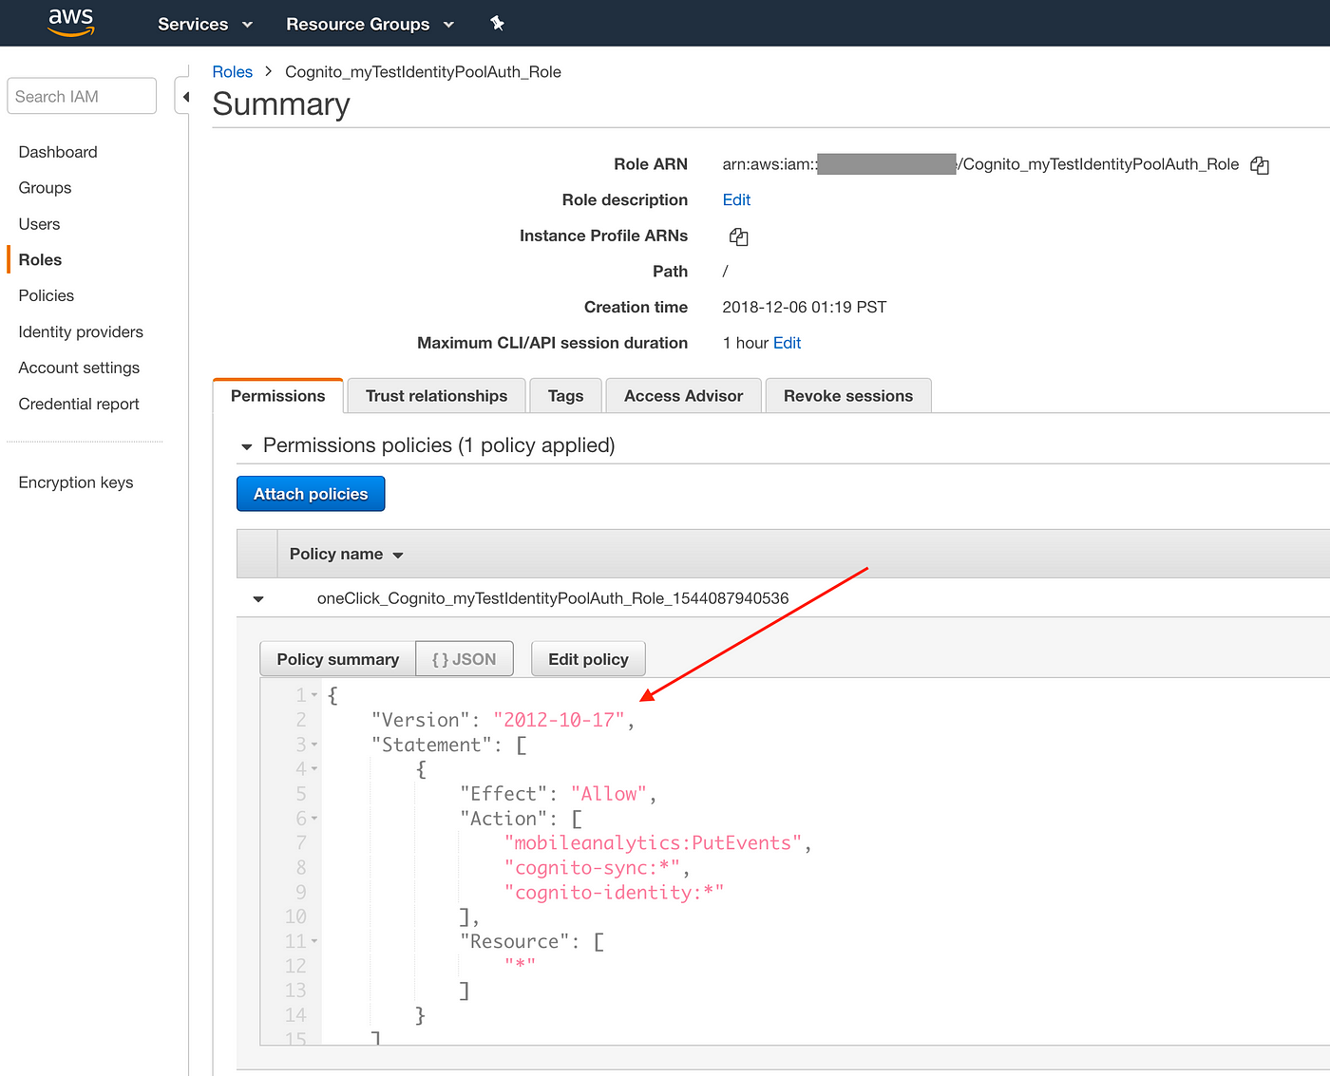1330x1076 pixels.
Task: Open the Trust relationships tab
Action: click(x=437, y=396)
